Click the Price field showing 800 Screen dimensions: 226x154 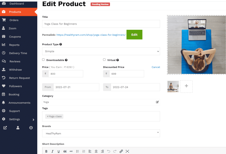coord(66,74)
